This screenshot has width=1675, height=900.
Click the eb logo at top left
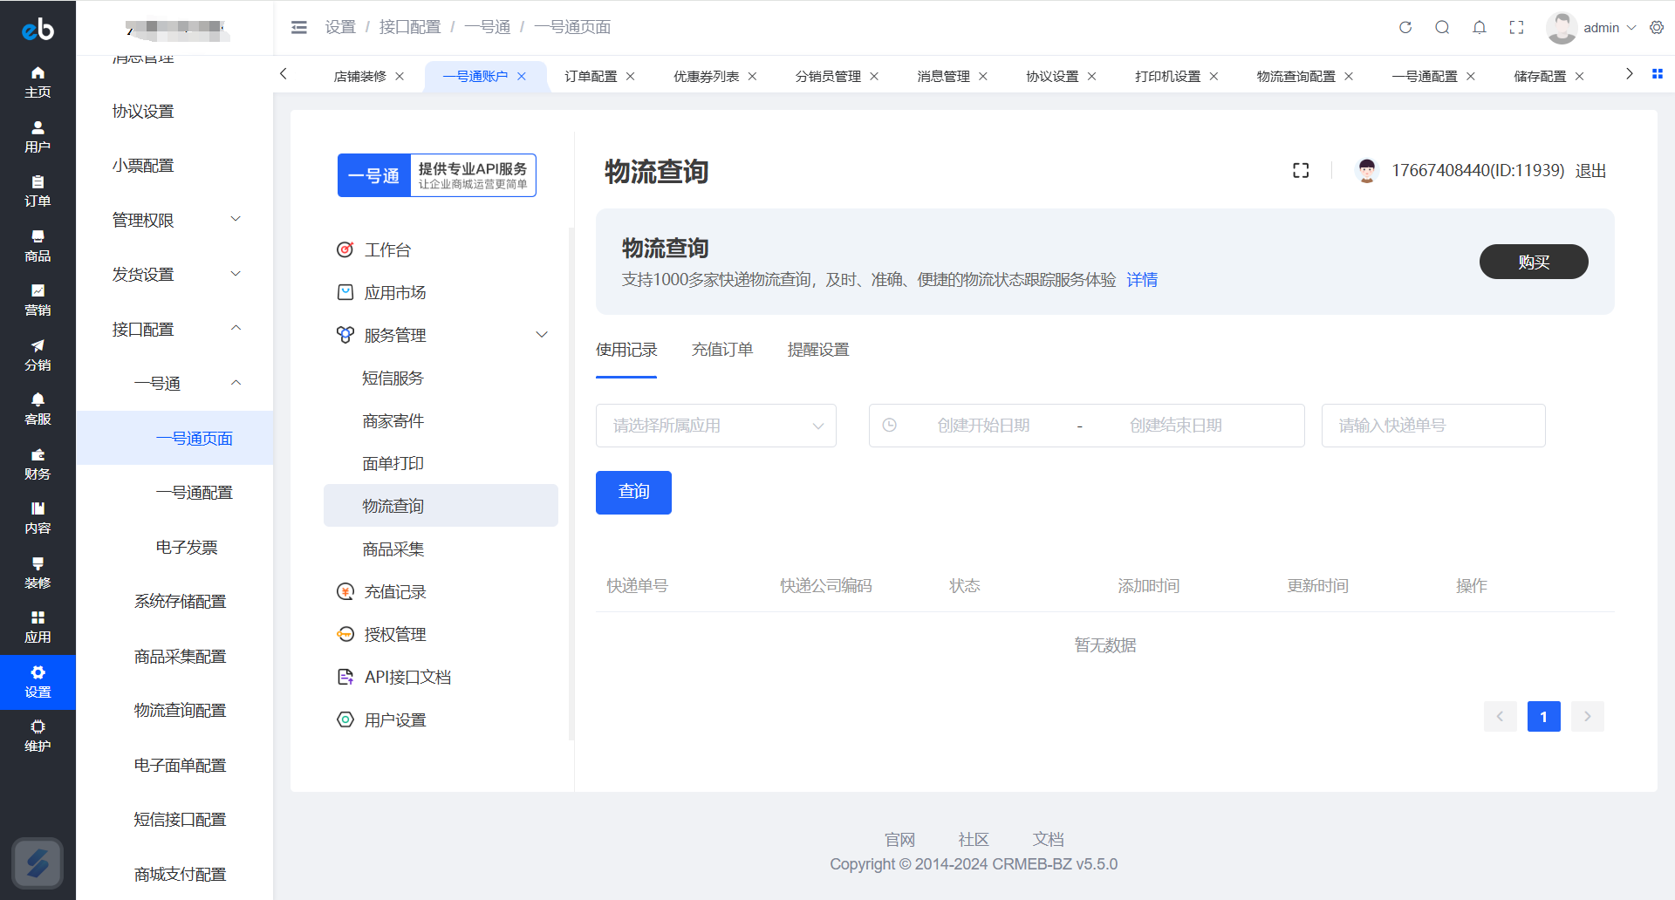coord(38,29)
